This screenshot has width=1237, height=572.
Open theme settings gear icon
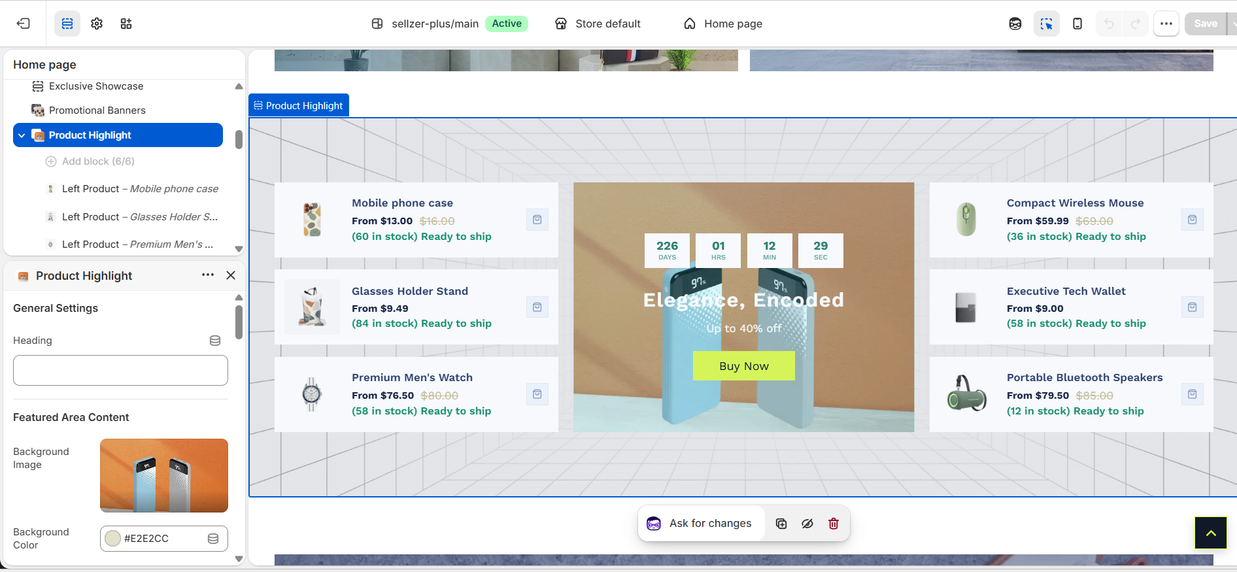97,24
